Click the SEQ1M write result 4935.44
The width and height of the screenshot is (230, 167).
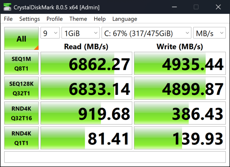point(180,63)
